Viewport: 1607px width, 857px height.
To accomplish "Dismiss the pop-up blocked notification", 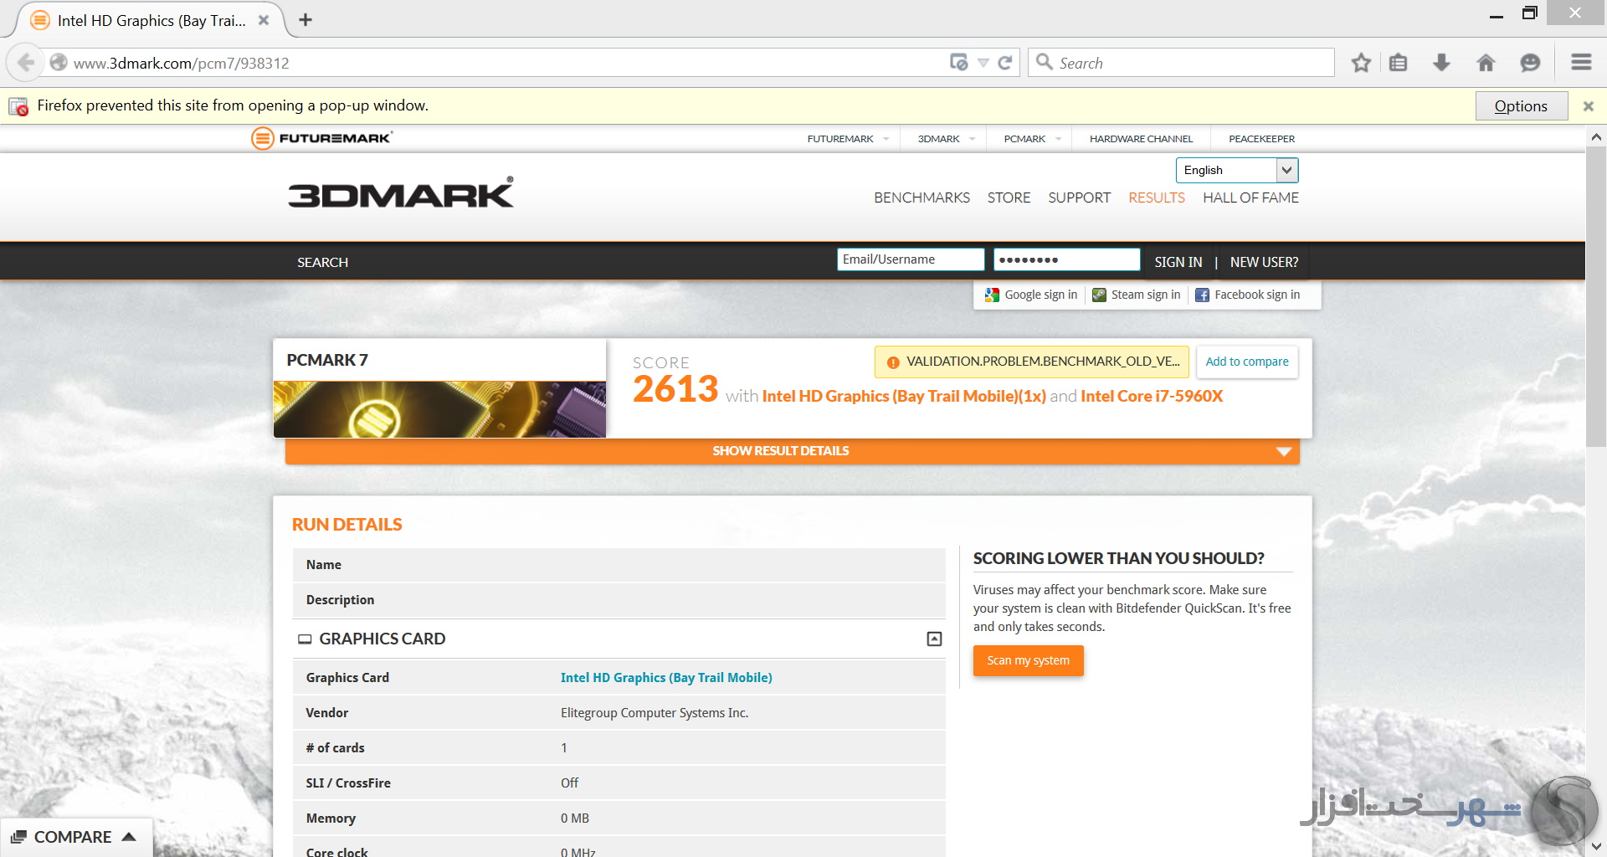I will 1588,106.
